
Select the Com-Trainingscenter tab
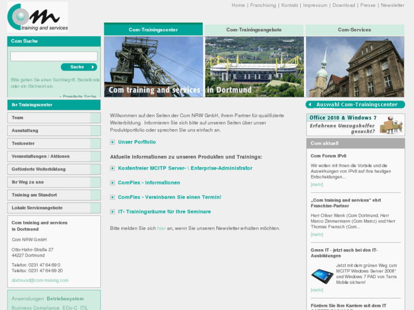tap(153, 30)
